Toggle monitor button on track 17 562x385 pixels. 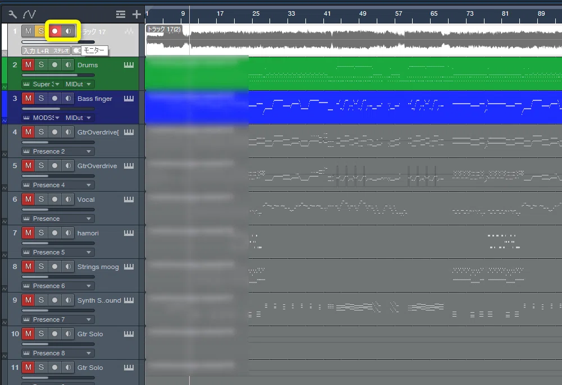(x=68, y=31)
